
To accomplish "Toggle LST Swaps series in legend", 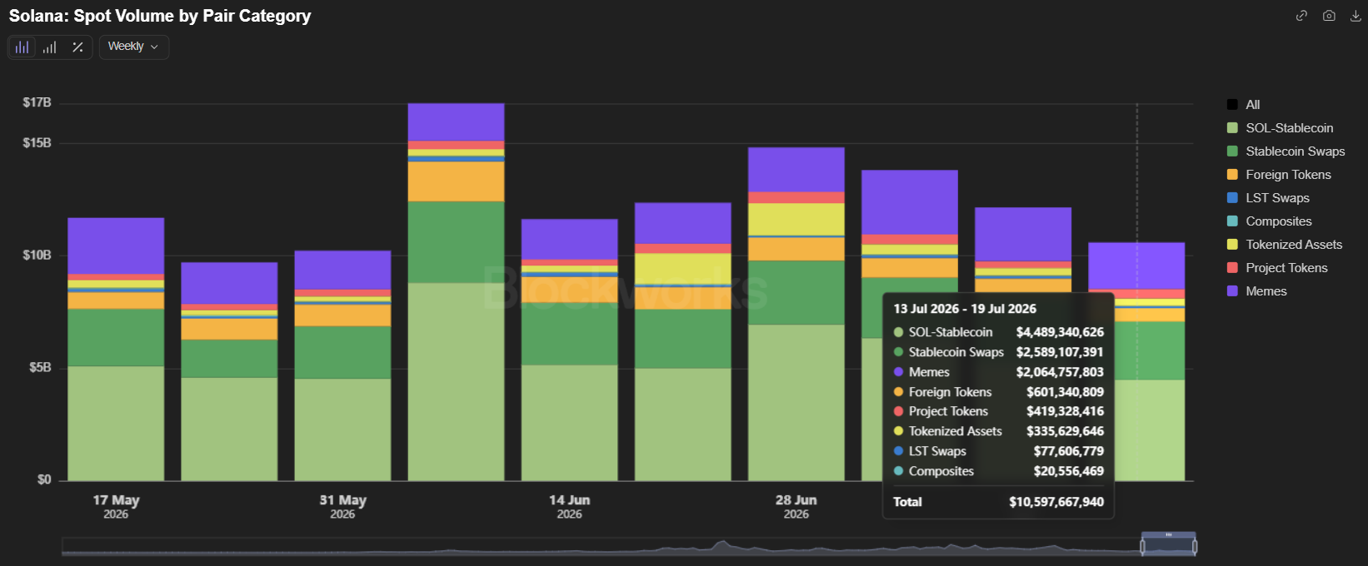I will point(1268,198).
